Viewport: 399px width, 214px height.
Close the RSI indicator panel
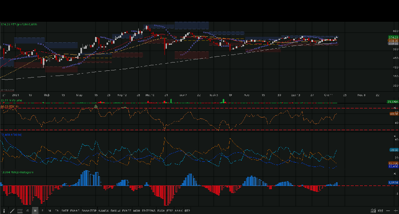pyautogui.click(x=395, y=108)
